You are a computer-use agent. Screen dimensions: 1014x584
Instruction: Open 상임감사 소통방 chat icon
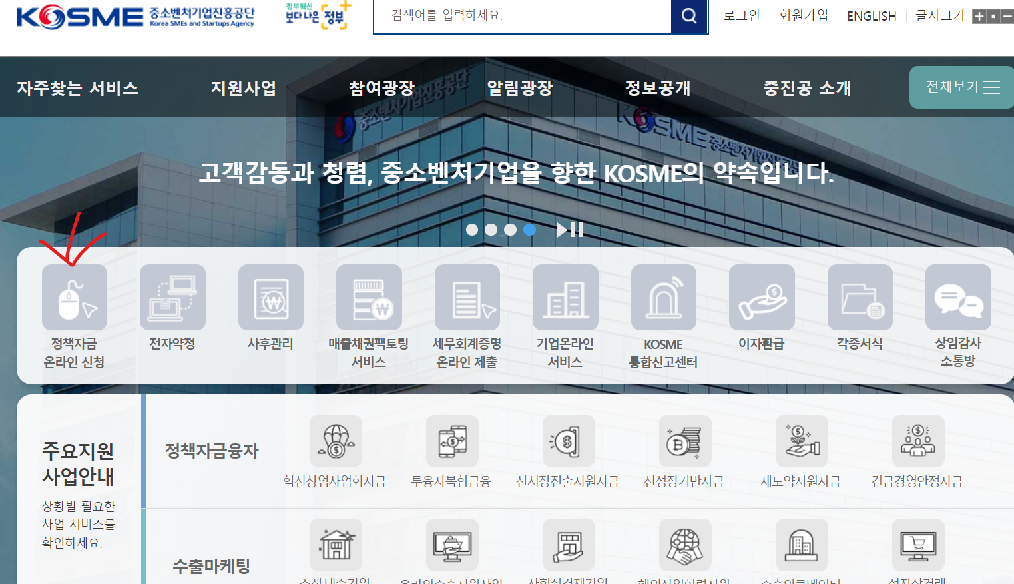[958, 298]
